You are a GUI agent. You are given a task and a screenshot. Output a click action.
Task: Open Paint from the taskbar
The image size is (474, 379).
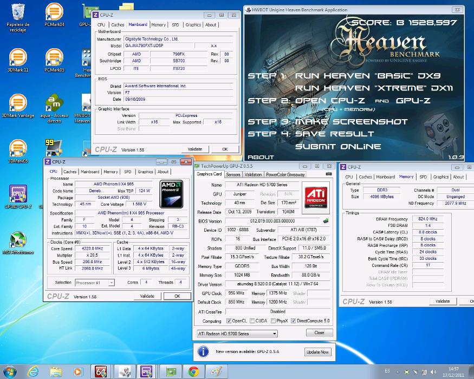[x=217, y=371]
